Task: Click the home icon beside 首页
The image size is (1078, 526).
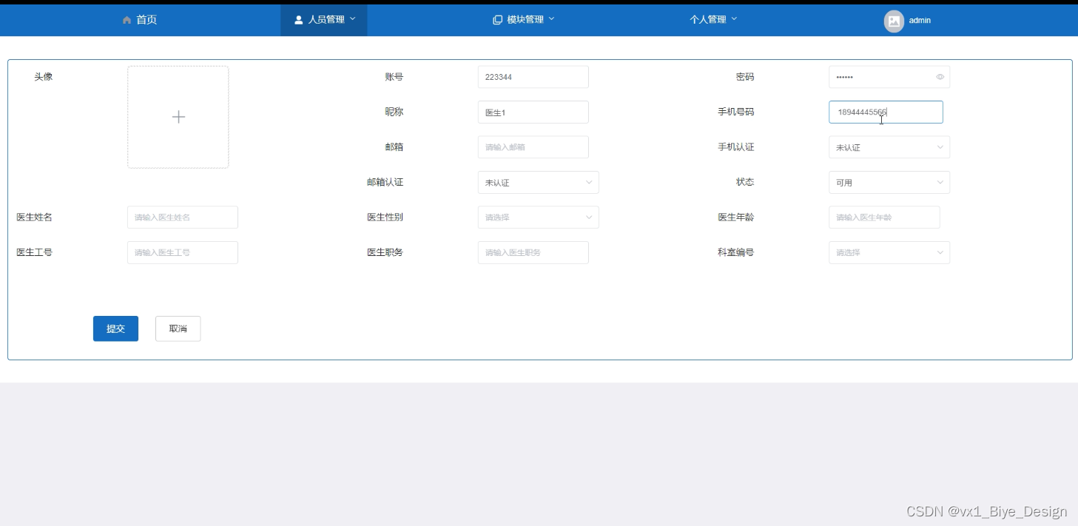Action: (x=127, y=20)
